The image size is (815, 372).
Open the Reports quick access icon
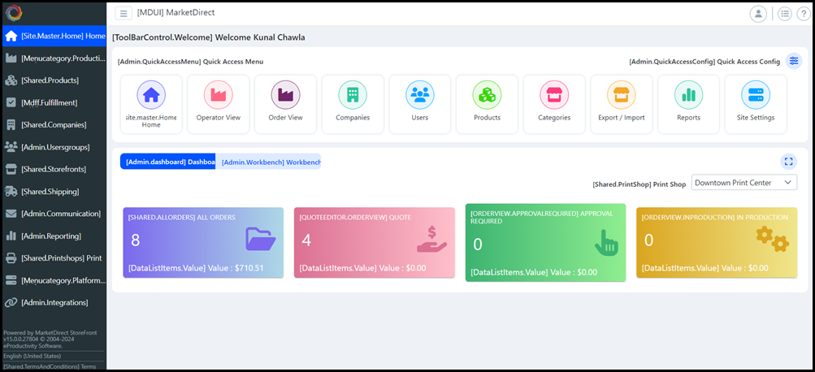[688, 96]
